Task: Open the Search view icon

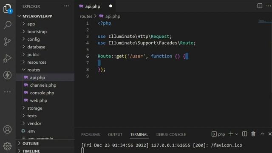Action: 8,25
